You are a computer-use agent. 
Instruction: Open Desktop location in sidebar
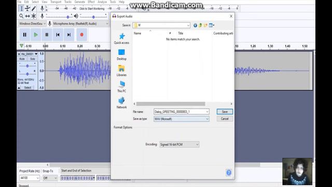pos(121,55)
